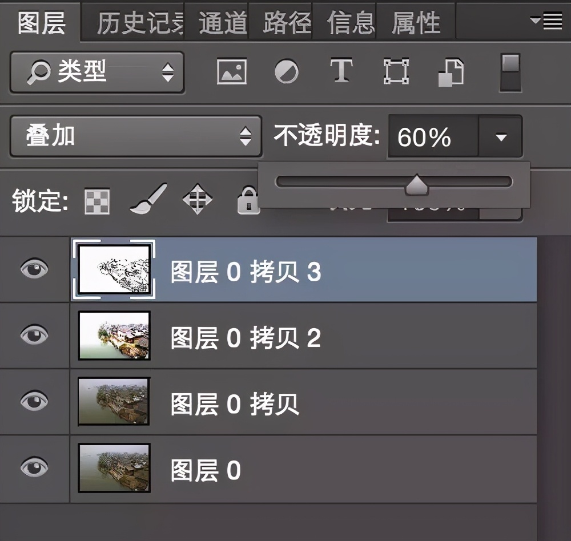The height and width of the screenshot is (541, 571).
Task: Open the Layers panel flyout menu
Action: pos(546,21)
